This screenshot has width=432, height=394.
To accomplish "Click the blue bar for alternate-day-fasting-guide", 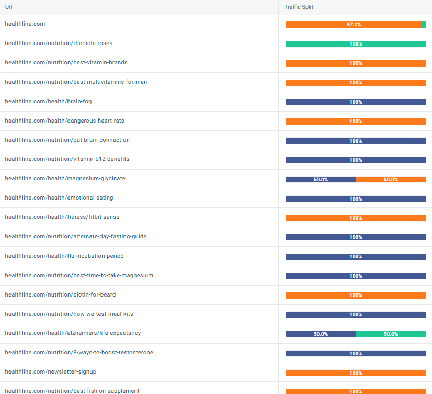I will (356, 237).
